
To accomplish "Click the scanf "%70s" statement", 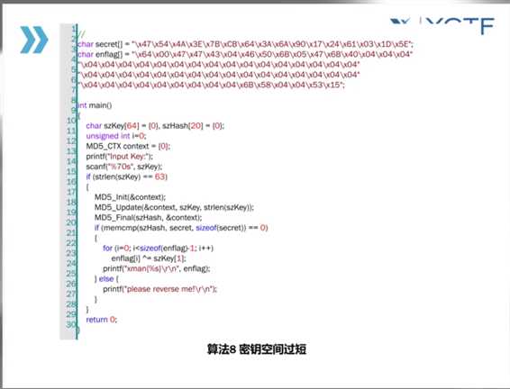I will (124, 167).
